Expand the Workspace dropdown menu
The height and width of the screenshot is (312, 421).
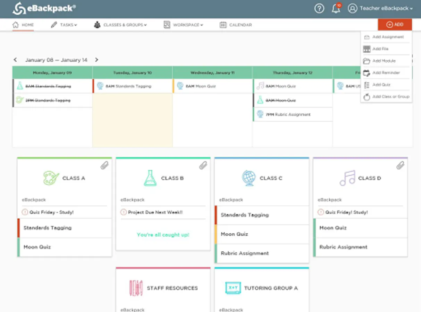coord(201,25)
